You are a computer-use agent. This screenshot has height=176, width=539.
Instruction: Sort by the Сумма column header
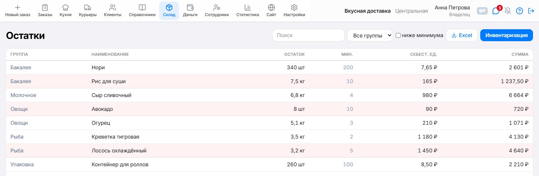(x=520, y=54)
